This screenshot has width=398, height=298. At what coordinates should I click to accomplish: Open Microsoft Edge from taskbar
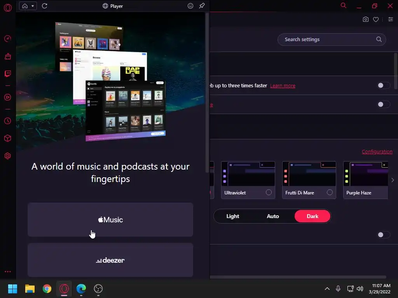81,289
